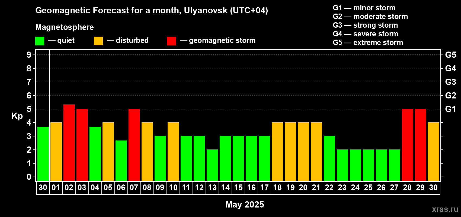Viewport: 461px width, 217px height.
Task: Click date label 12 on the axis
Action: tap(199, 187)
